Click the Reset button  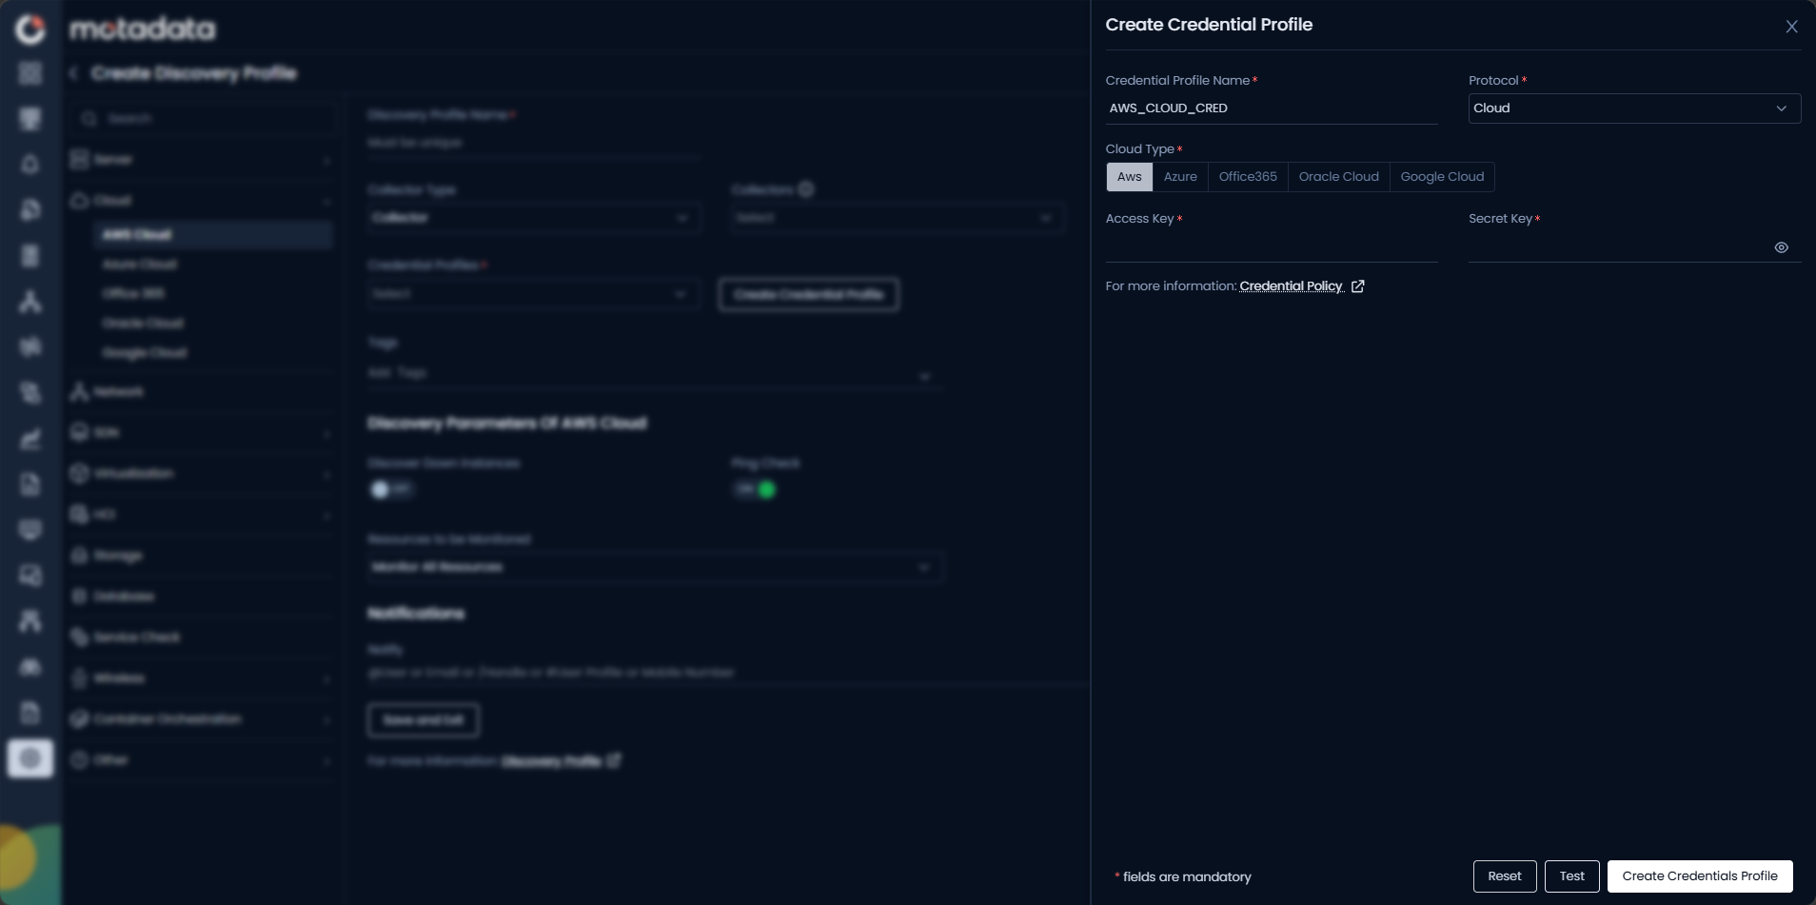click(1505, 876)
